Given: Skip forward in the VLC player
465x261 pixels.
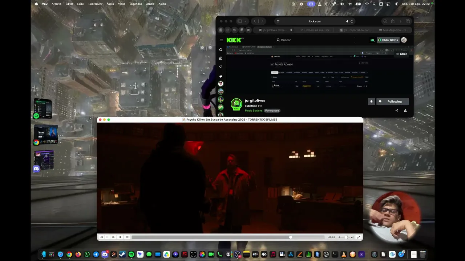Looking at the screenshot, I should (113, 237).
